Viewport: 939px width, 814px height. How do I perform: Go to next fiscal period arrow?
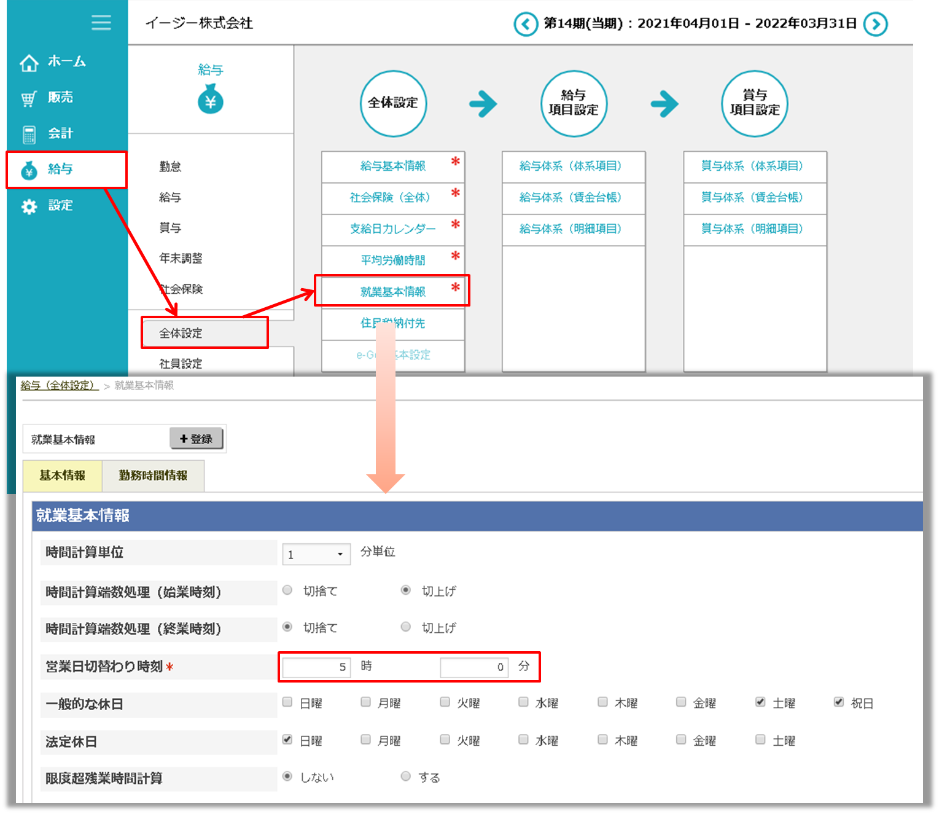coord(875,25)
